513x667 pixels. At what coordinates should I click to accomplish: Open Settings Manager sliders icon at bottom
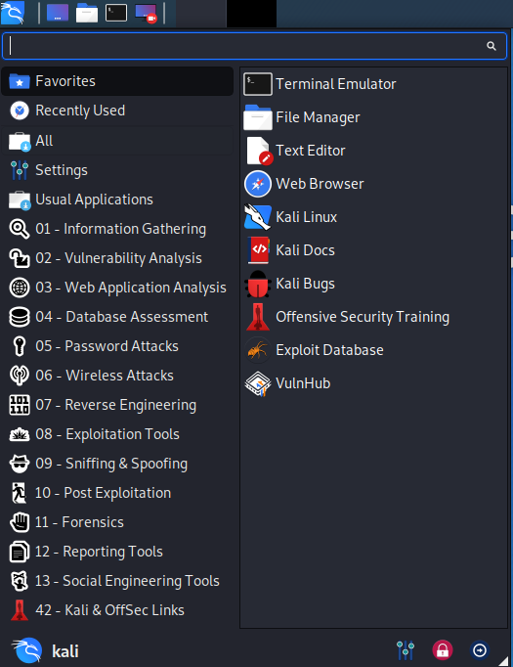tap(406, 650)
